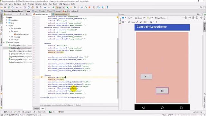Click the AppTheme button in the preview toolbar
Screen dimensions: 206x116
(x=160, y=18)
